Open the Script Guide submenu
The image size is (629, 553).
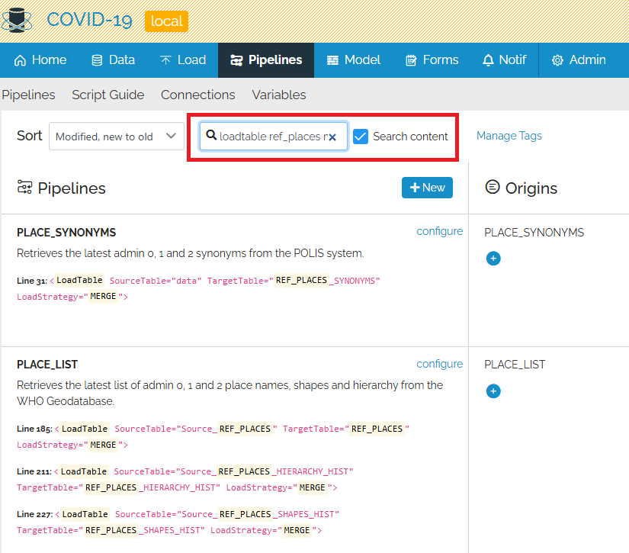(108, 95)
